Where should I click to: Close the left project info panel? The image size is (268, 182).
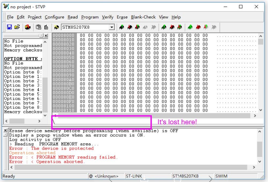(x=46, y=36)
